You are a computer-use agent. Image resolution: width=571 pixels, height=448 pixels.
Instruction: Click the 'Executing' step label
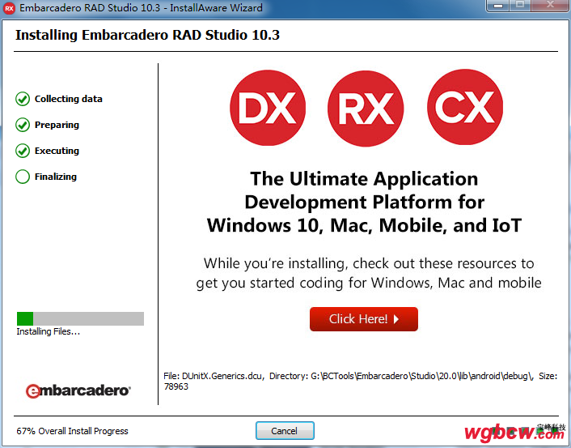(x=57, y=151)
